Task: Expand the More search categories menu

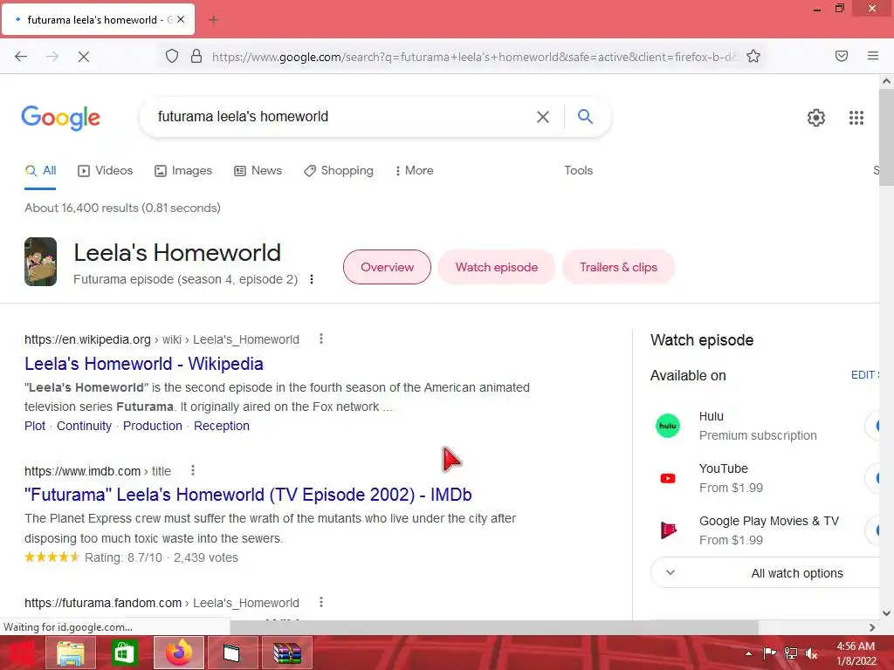Action: coord(415,170)
